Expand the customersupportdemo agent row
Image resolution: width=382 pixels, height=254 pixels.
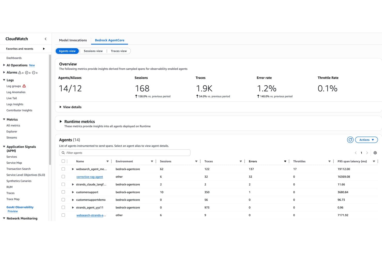(x=73, y=200)
